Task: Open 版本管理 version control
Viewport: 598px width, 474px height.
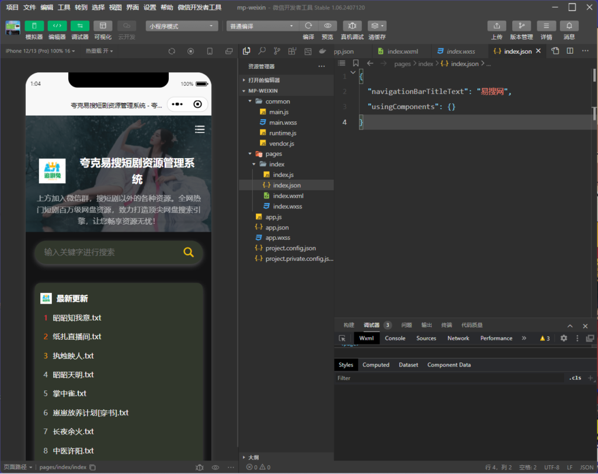Action: (x=521, y=26)
